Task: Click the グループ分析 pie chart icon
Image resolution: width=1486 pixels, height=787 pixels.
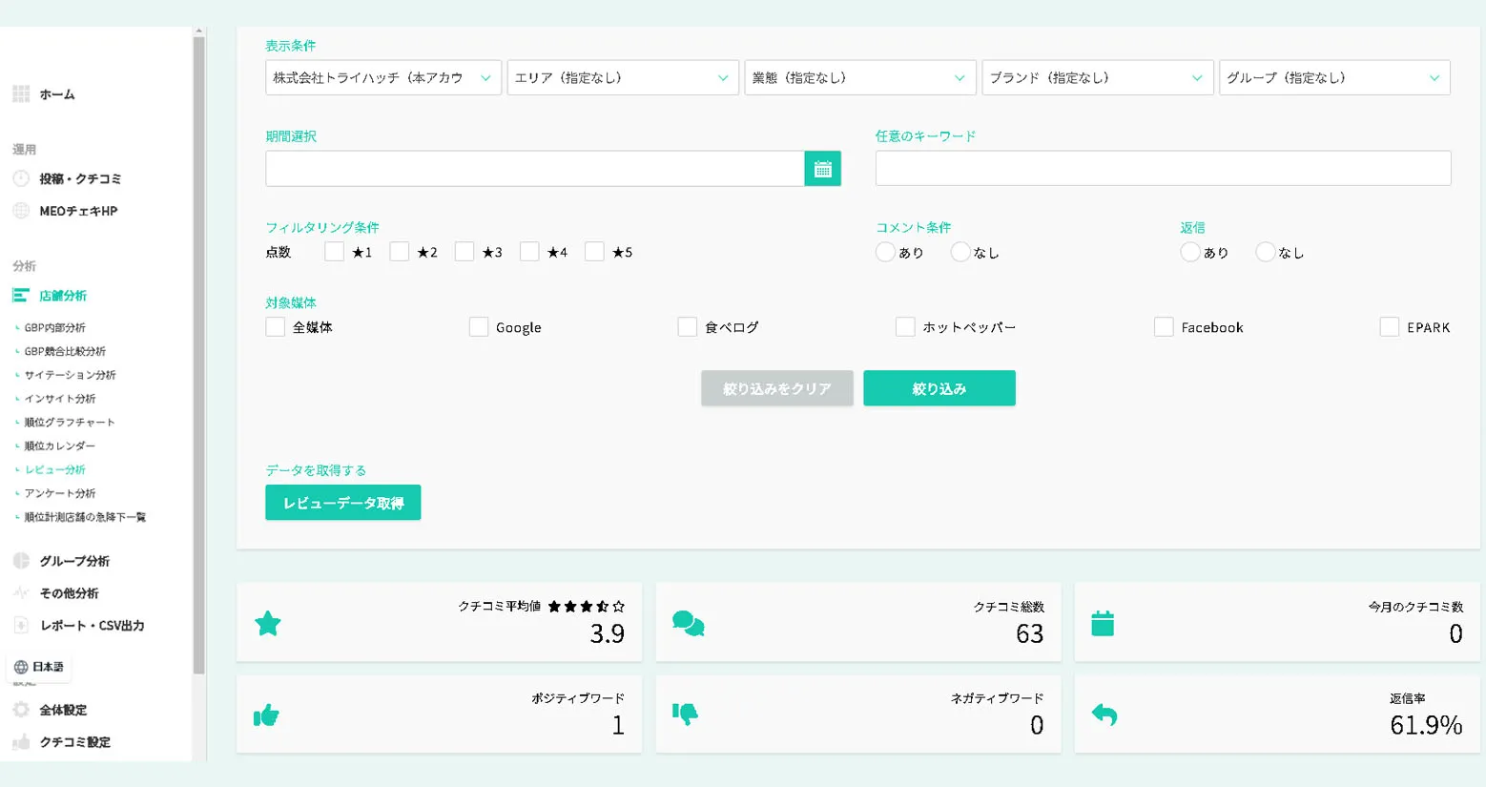Action: [x=21, y=561]
